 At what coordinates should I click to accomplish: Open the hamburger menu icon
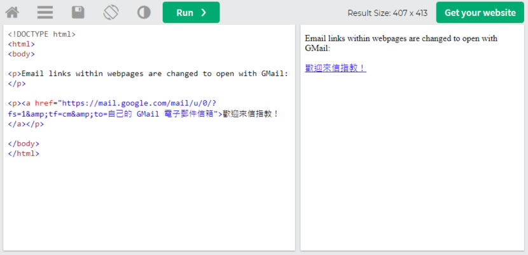(45, 12)
